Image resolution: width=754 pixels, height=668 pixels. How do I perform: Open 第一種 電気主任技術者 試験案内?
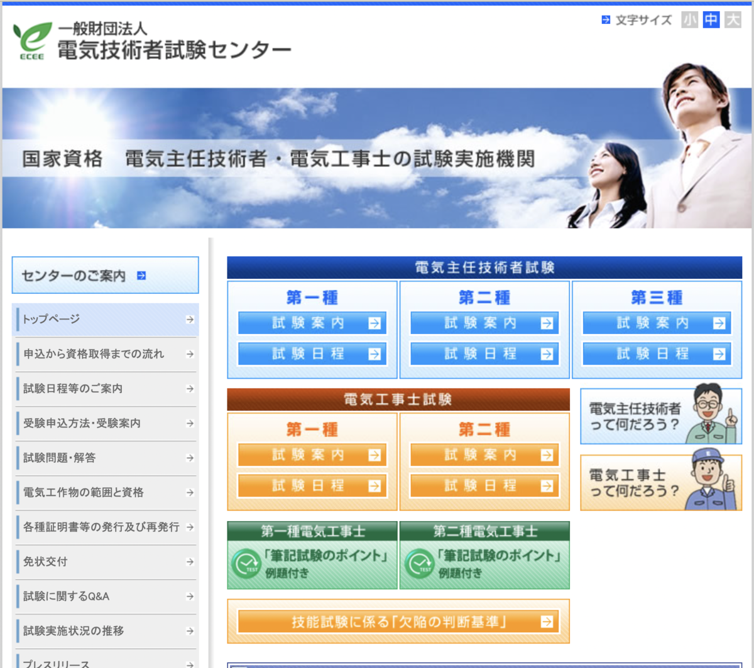point(312,323)
